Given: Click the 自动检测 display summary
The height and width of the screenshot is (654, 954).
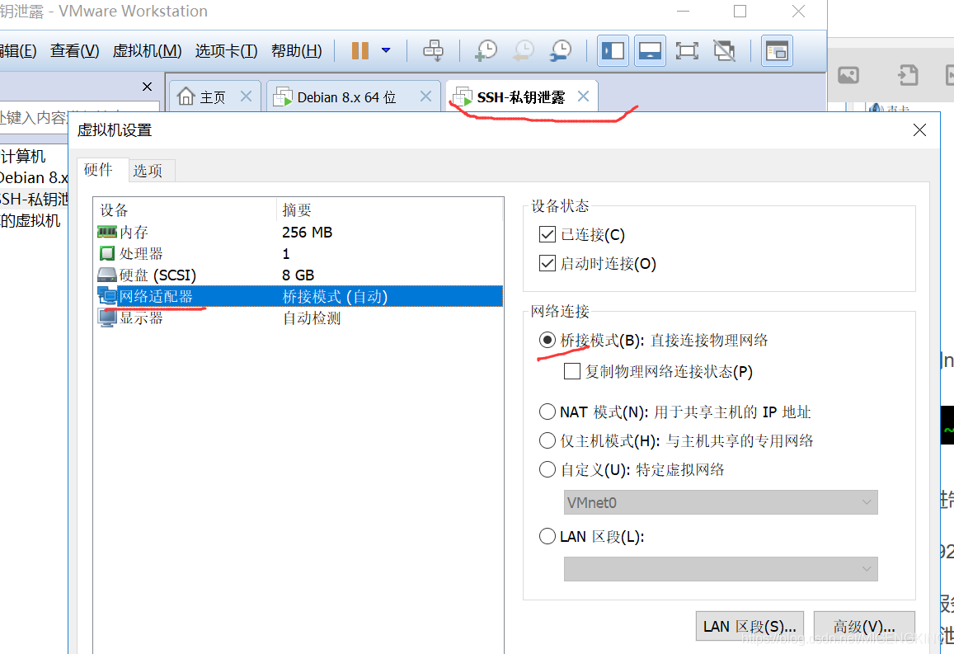Looking at the screenshot, I should (313, 318).
